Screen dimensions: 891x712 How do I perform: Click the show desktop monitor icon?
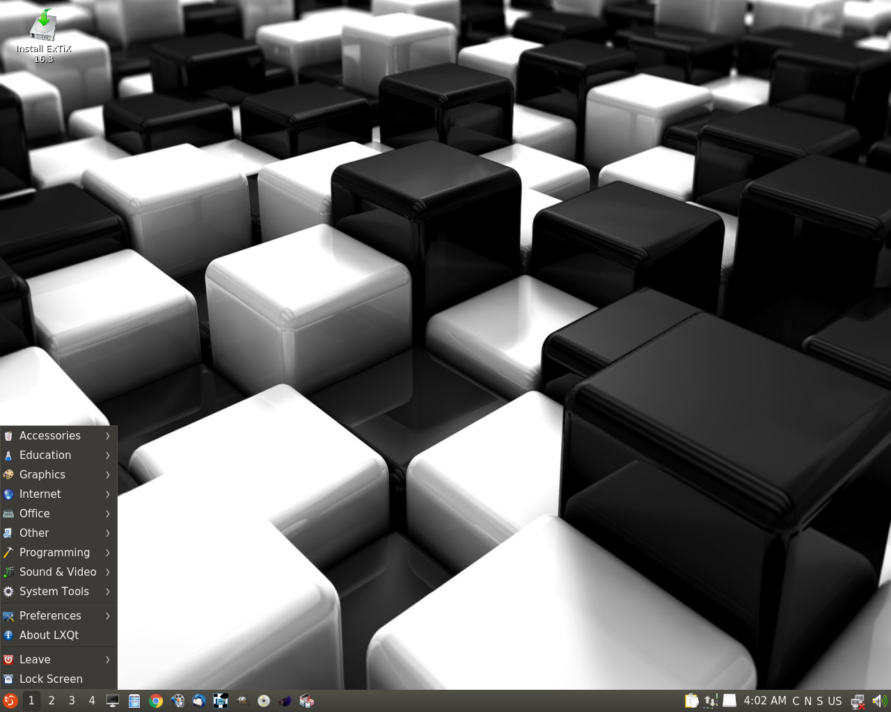(113, 701)
